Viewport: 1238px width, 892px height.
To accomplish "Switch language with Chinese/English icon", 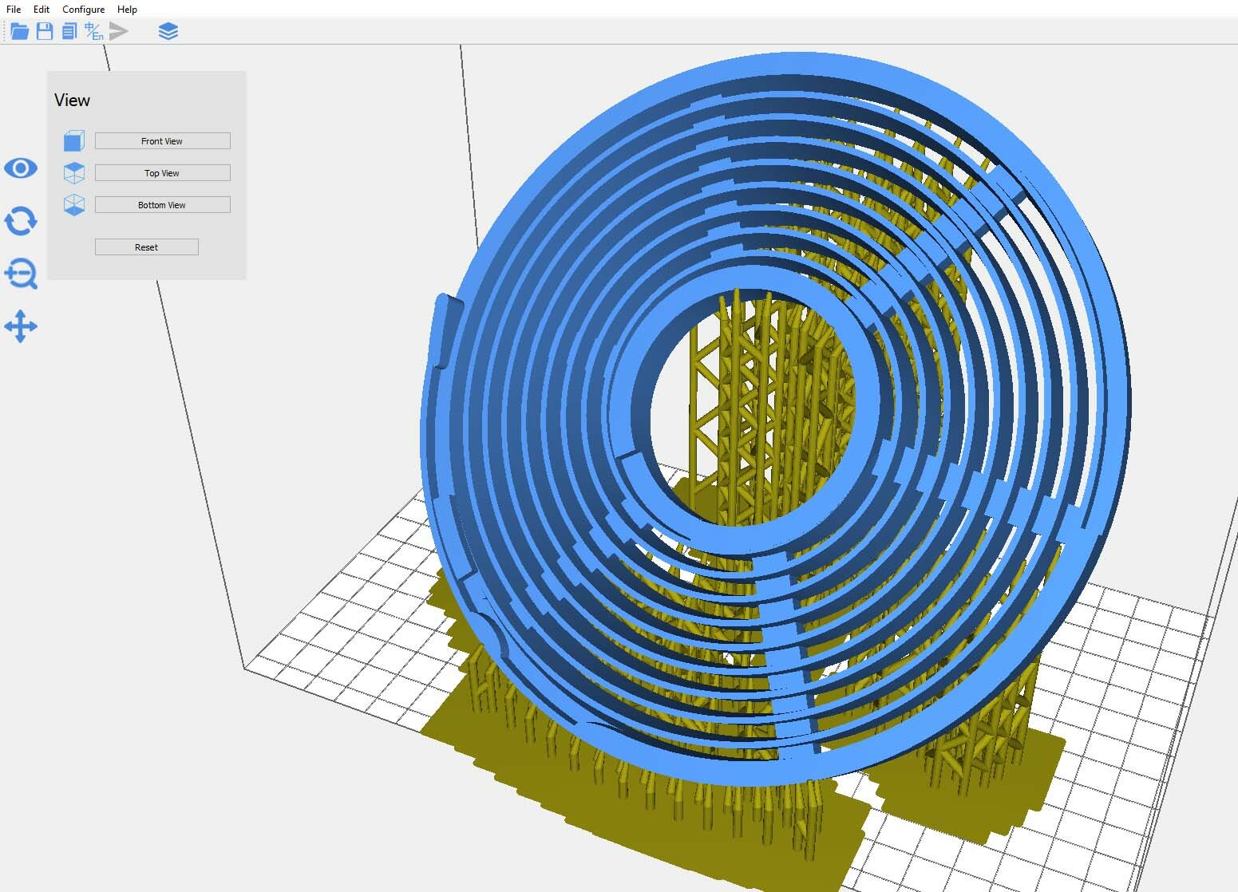I will [94, 31].
